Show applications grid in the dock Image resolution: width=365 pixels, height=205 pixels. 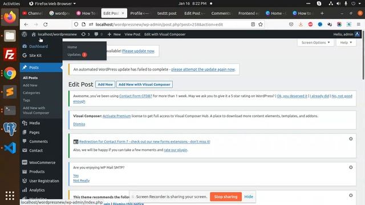tap(10, 196)
